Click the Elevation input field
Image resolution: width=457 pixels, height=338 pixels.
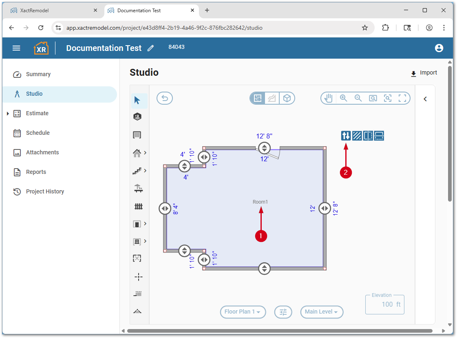tap(384, 305)
